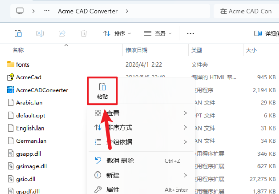Viewport: 279px width, 194px height.
Task: Click the 945 KB size cell
Action: point(267,77)
